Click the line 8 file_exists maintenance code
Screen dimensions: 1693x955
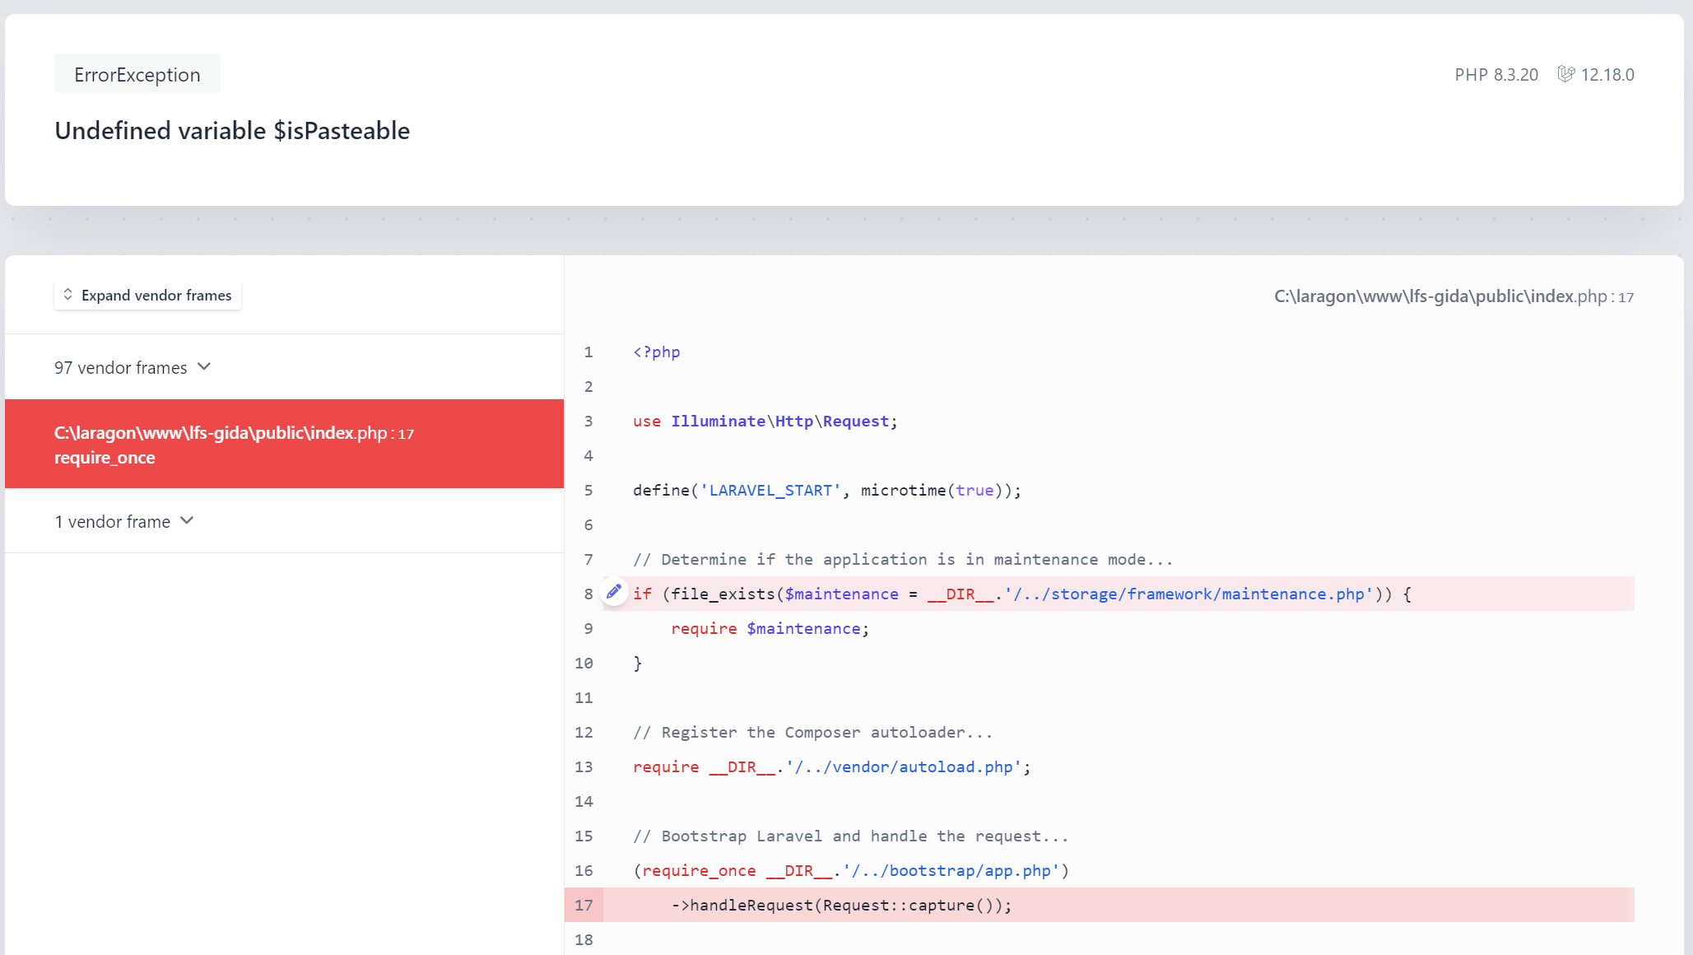pyautogui.click(x=1021, y=594)
